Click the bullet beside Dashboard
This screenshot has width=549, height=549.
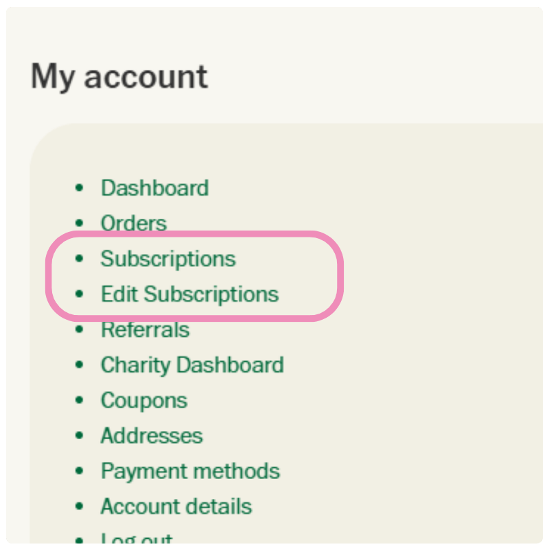click(x=80, y=187)
